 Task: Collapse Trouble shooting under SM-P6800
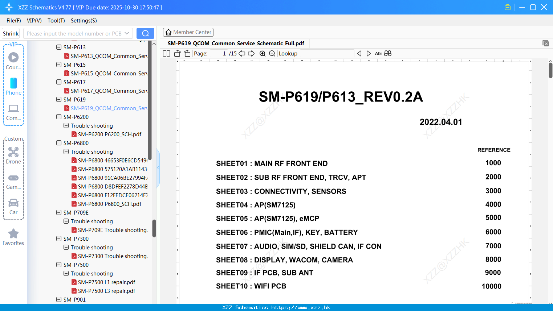point(66,152)
